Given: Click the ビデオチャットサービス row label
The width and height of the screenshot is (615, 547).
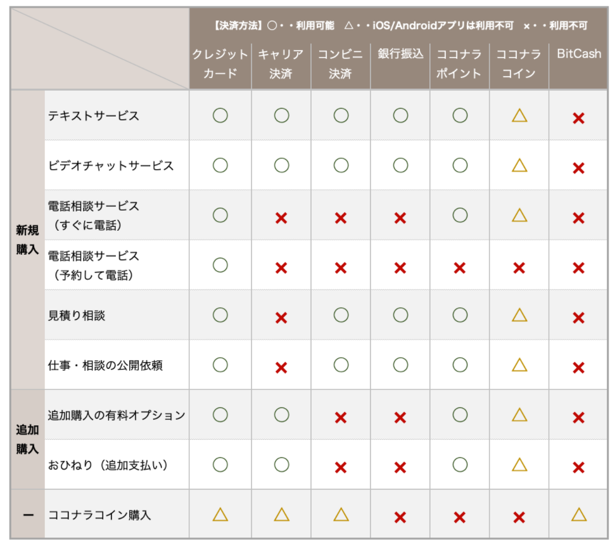Looking at the screenshot, I should tap(111, 165).
